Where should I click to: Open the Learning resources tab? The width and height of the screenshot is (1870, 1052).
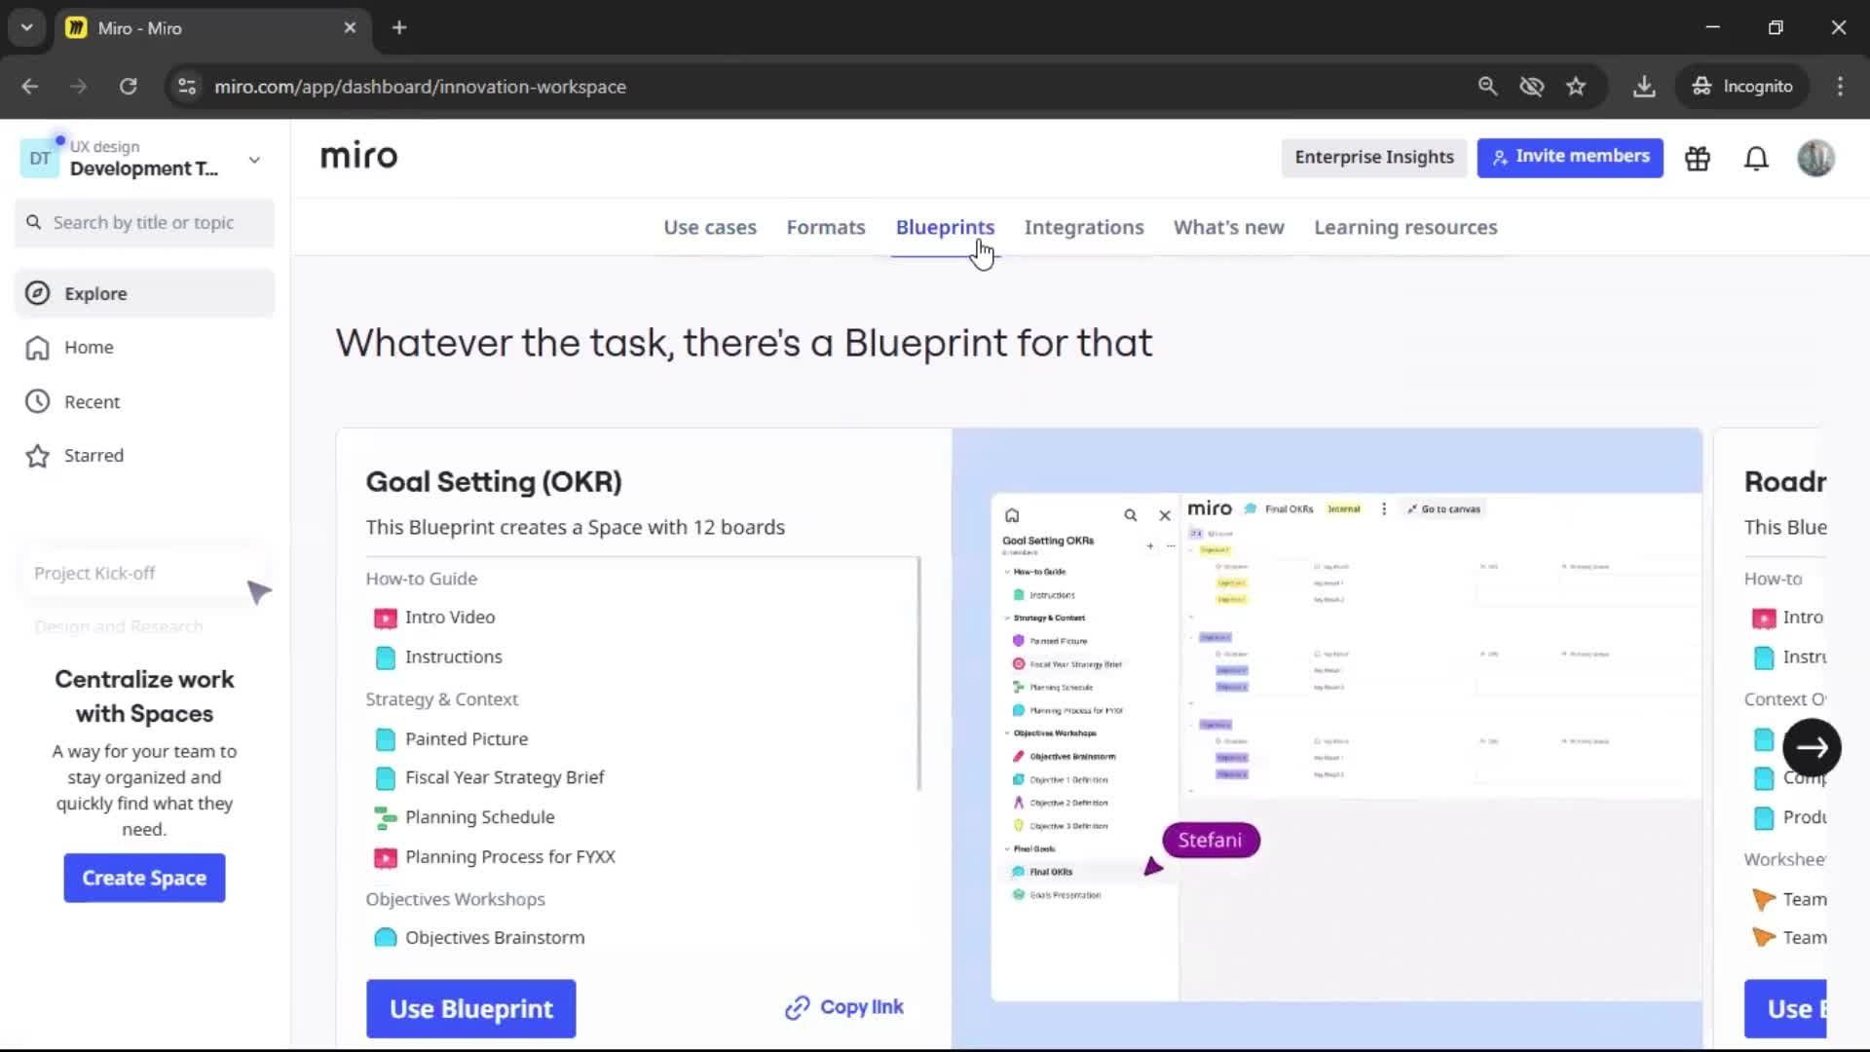coord(1405,227)
